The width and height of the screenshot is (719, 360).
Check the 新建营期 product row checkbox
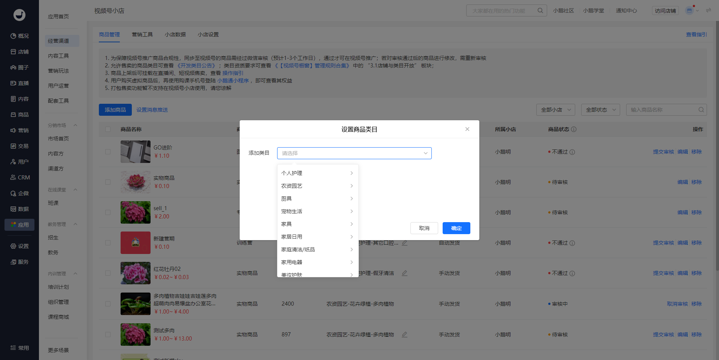tap(108, 243)
